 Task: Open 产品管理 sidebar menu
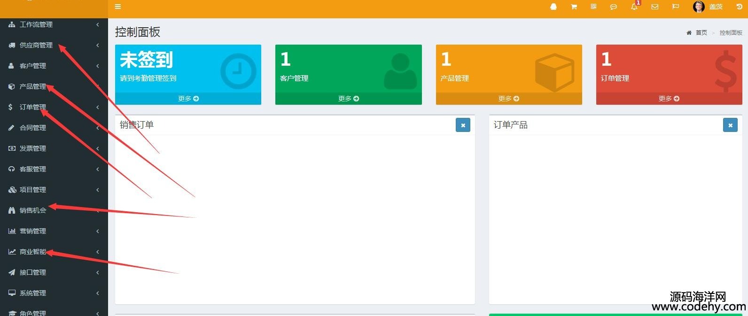pos(54,86)
